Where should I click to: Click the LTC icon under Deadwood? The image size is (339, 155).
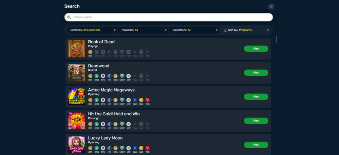(109, 76)
